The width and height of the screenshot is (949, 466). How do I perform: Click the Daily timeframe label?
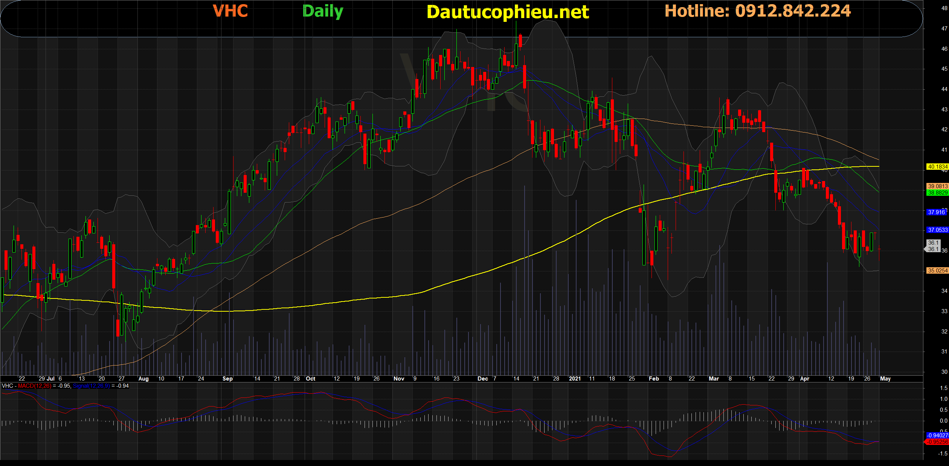pyautogui.click(x=322, y=11)
